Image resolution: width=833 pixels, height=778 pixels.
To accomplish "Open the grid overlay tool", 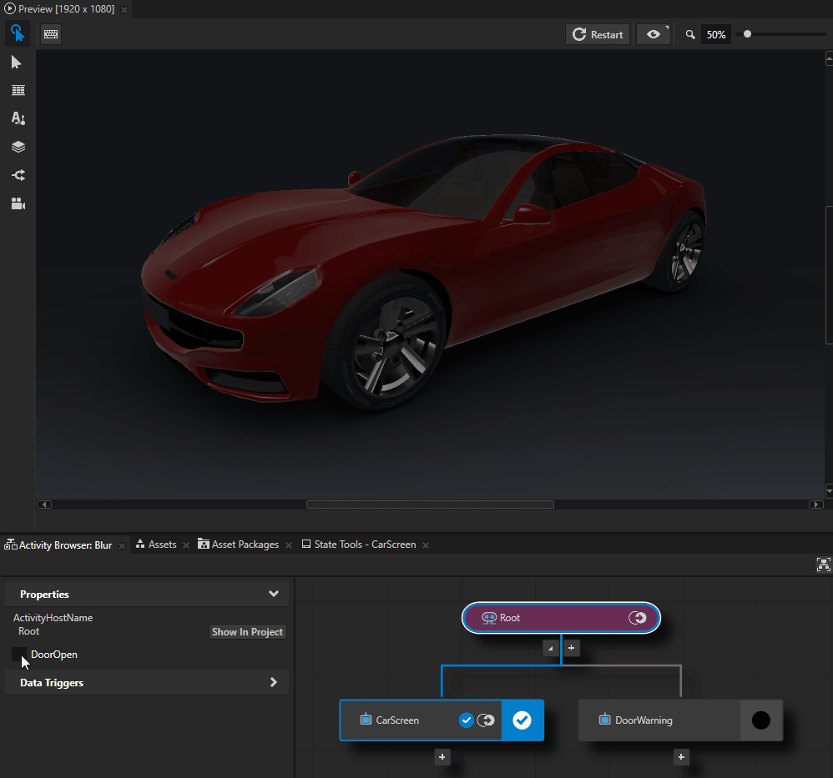I will pyautogui.click(x=18, y=90).
